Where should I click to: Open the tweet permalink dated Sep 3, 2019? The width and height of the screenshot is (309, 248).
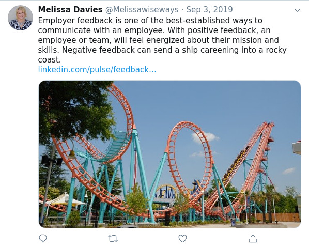point(209,9)
